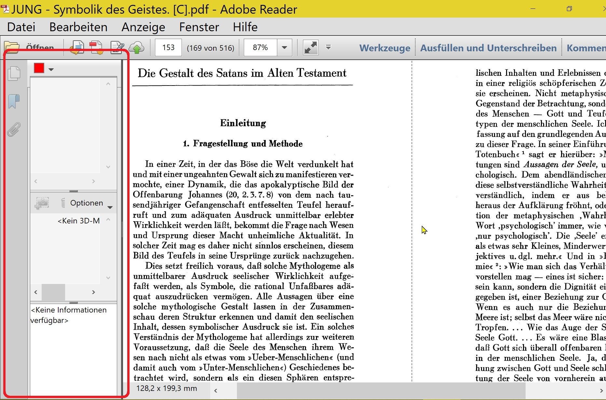Click the 3D view list scroll-down arrow
Viewport: 606px width, 400px height.
(108, 278)
